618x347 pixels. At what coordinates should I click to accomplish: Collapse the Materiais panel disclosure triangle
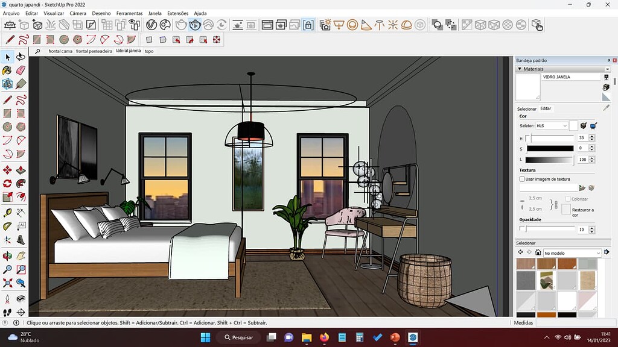coord(519,68)
